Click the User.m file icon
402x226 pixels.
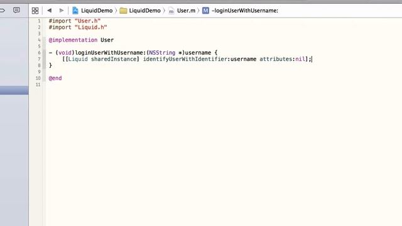tap(171, 11)
